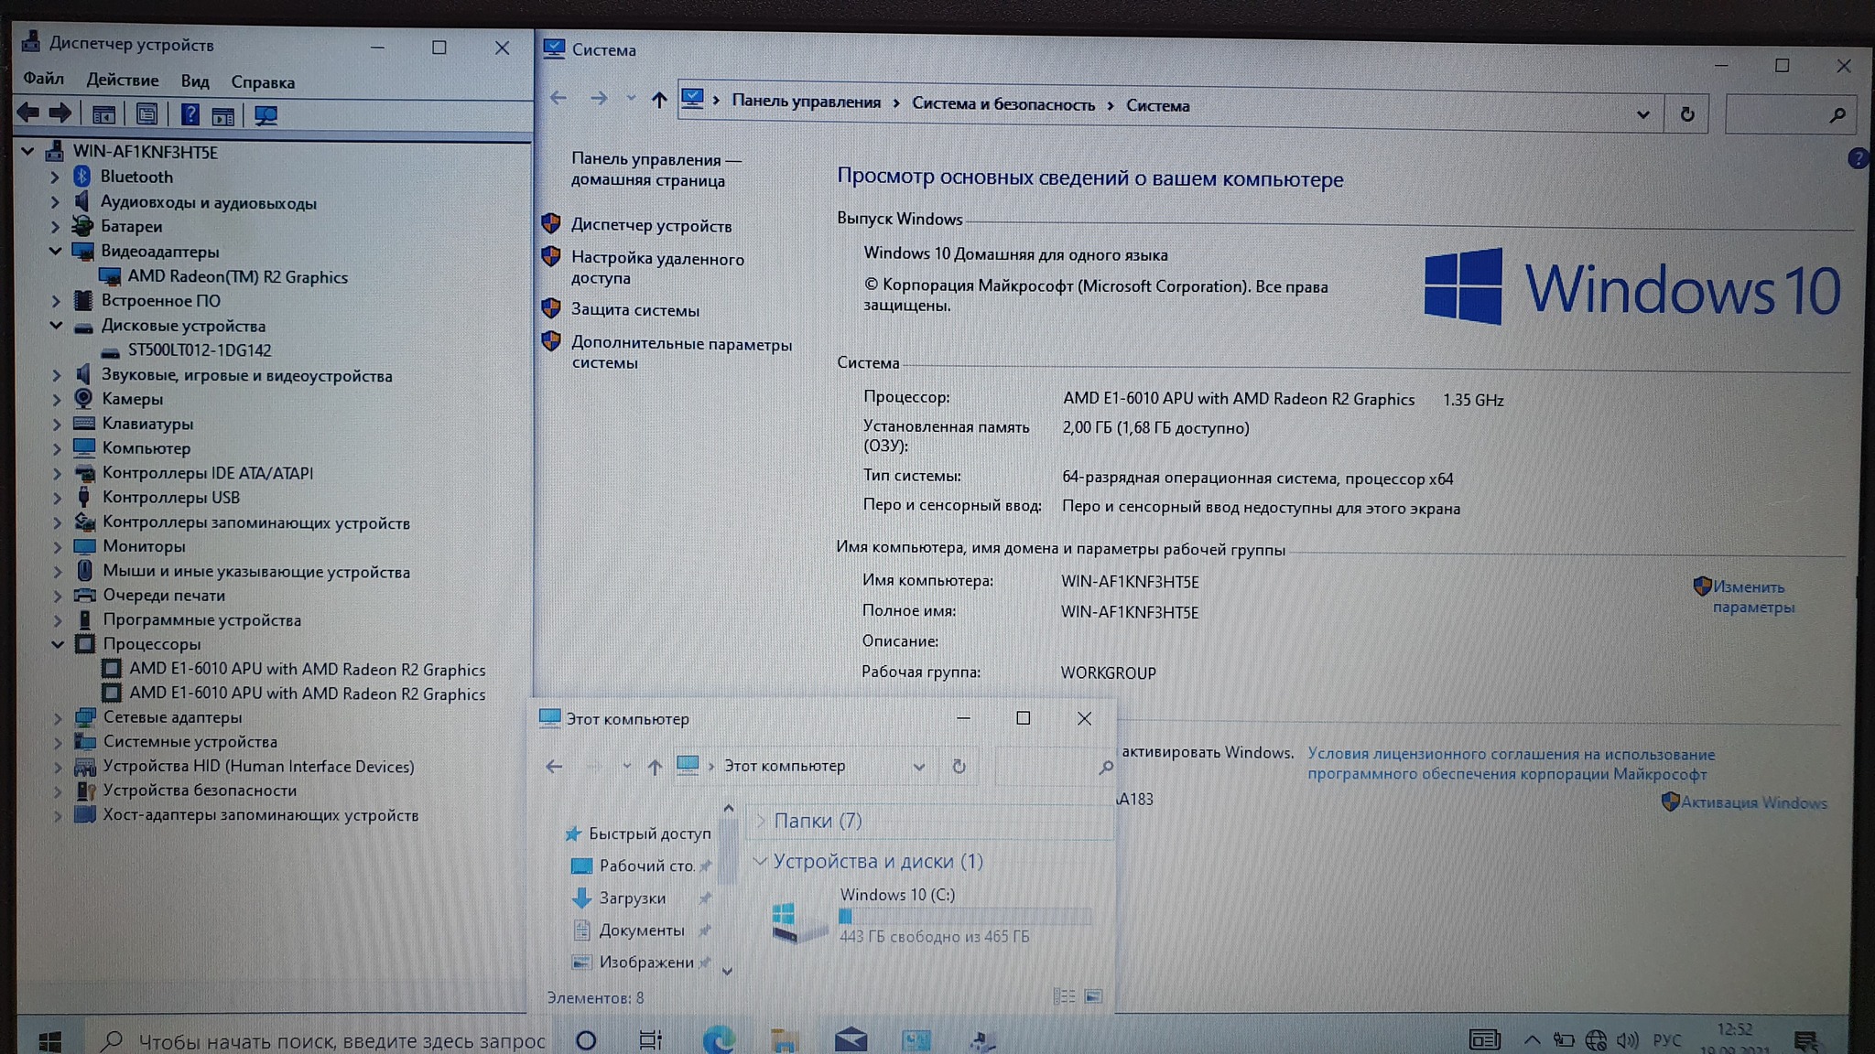Click the scan for hardware changes toolbar icon

click(266, 115)
